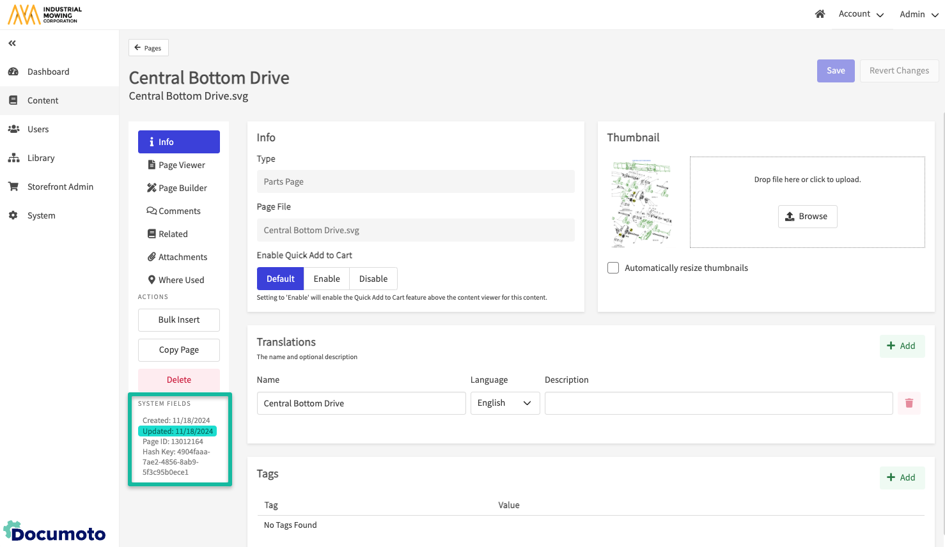Collapse the sidebar with double-chevron icon
The height and width of the screenshot is (547, 945).
pyautogui.click(x=12, y=43)
